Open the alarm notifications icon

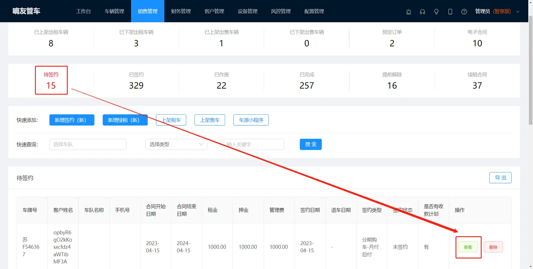408,12
